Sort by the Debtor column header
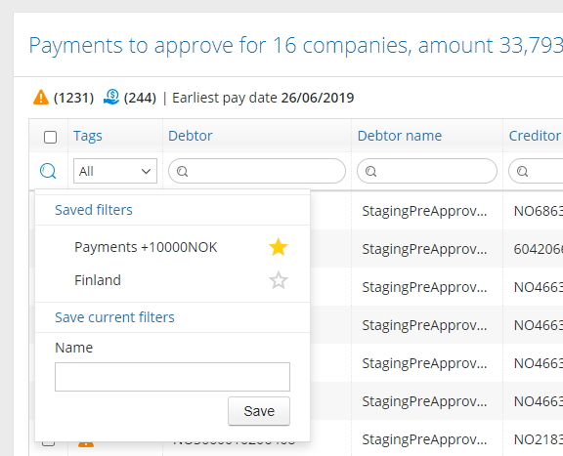Viewport: 563px width, 456px height. 191,136
